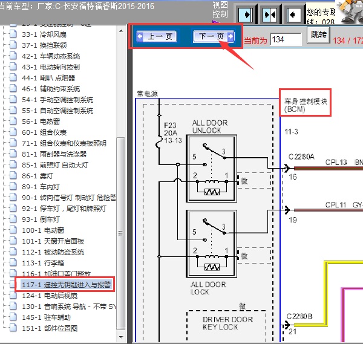363x344 pixels.
Task: Open 44-1 喇叭 点烟器 diagram
Action: (48, 78)
